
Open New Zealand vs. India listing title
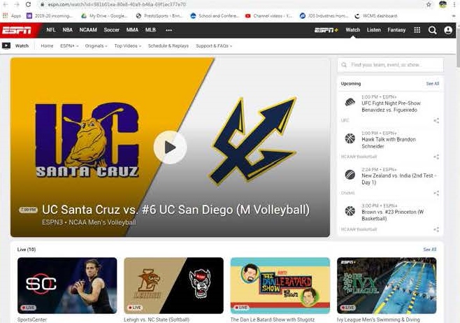[399, 179]
